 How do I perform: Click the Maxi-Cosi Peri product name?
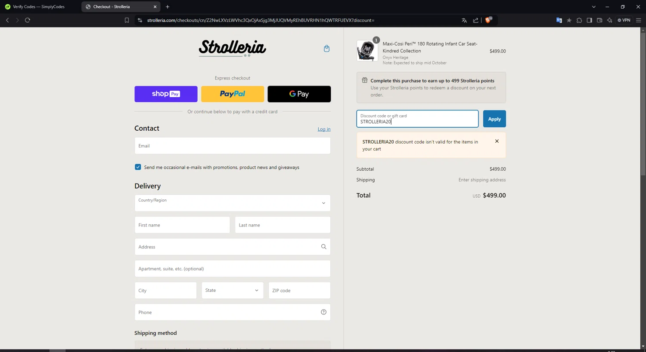click(x=430, y=47)
